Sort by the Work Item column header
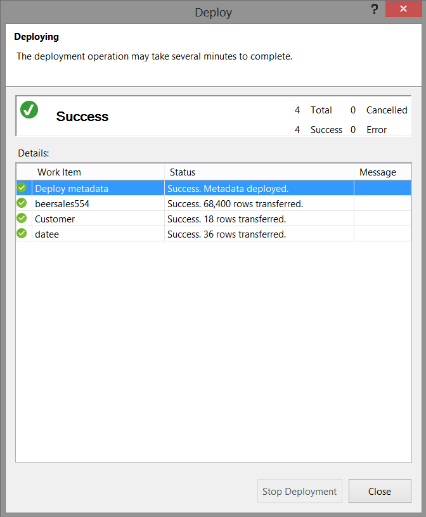426x517 pixels. (98, 172)
